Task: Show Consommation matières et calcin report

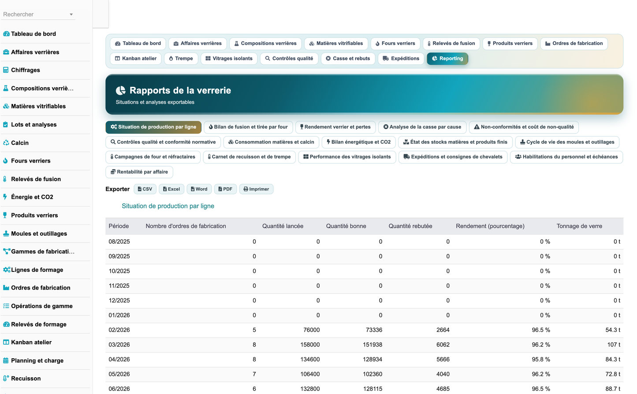Action: [x=271, y=142]
